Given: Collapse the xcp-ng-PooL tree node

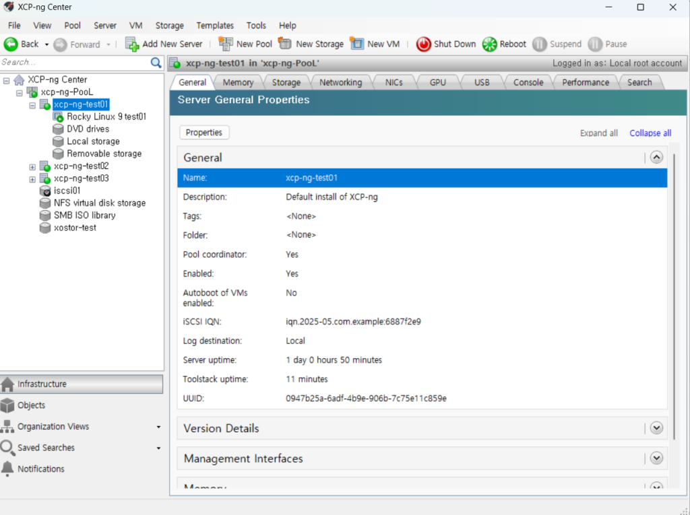Looking at the screenshot, I should click(x=20, y=93).
